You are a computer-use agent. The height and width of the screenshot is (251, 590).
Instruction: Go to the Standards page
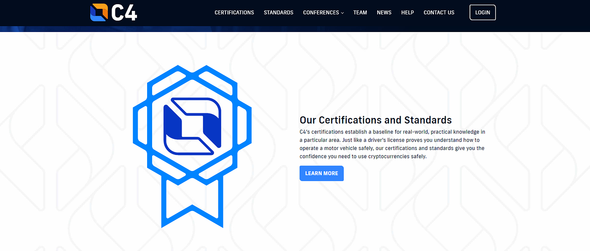coord(279,13)
